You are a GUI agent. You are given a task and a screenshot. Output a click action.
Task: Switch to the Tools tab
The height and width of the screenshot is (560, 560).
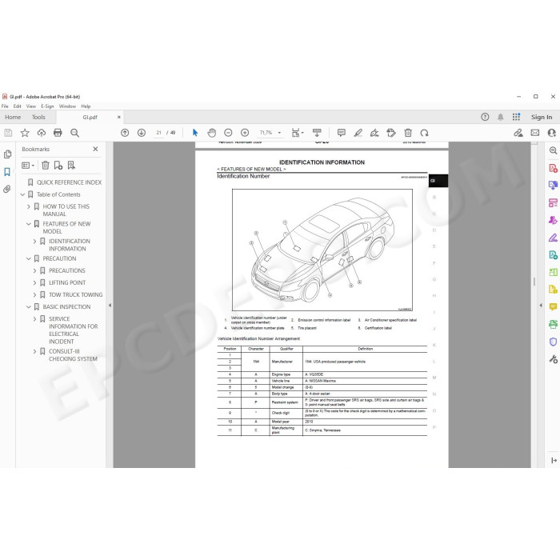pyautogui.click(x=38, y=117)
